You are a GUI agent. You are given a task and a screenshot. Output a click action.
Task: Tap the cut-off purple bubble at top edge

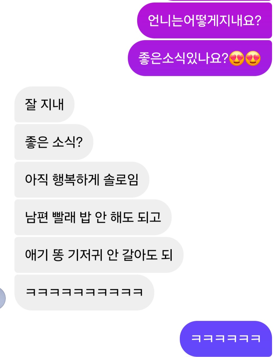tap(220, 1)
